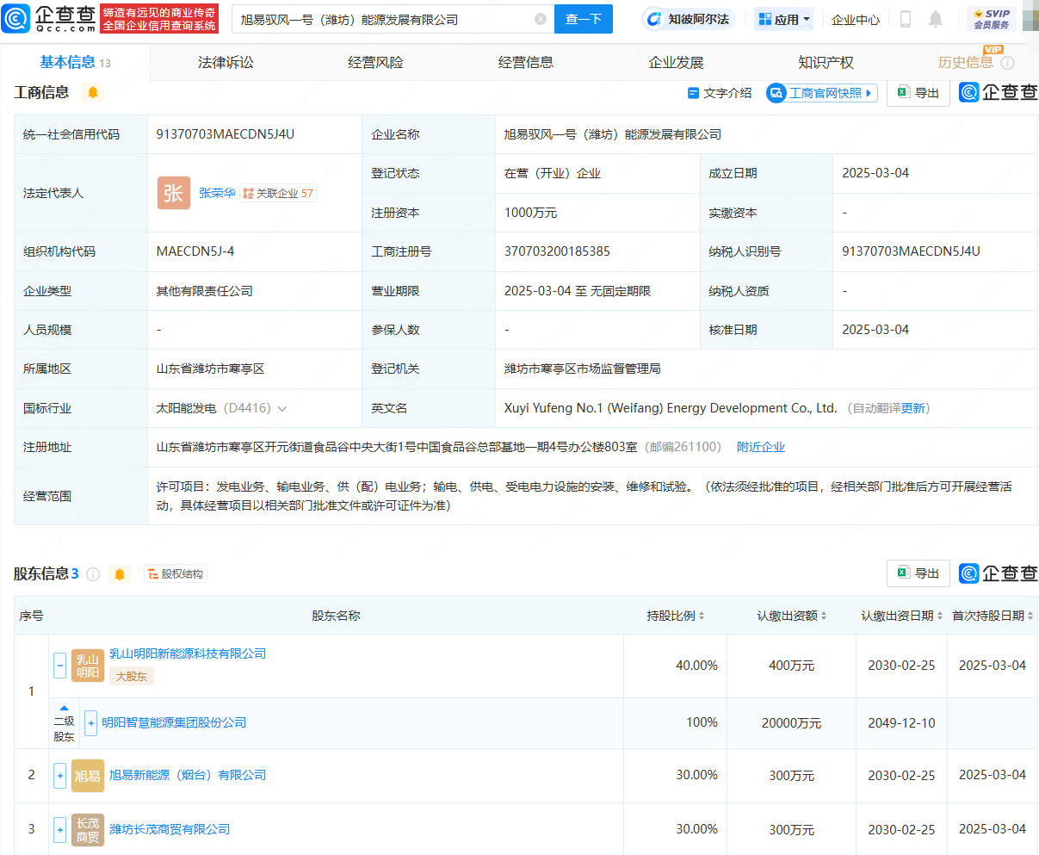Screen dimensions: 1039x855
Task: Switch to the 法律诉讼 tab
Action: (226, 63)
